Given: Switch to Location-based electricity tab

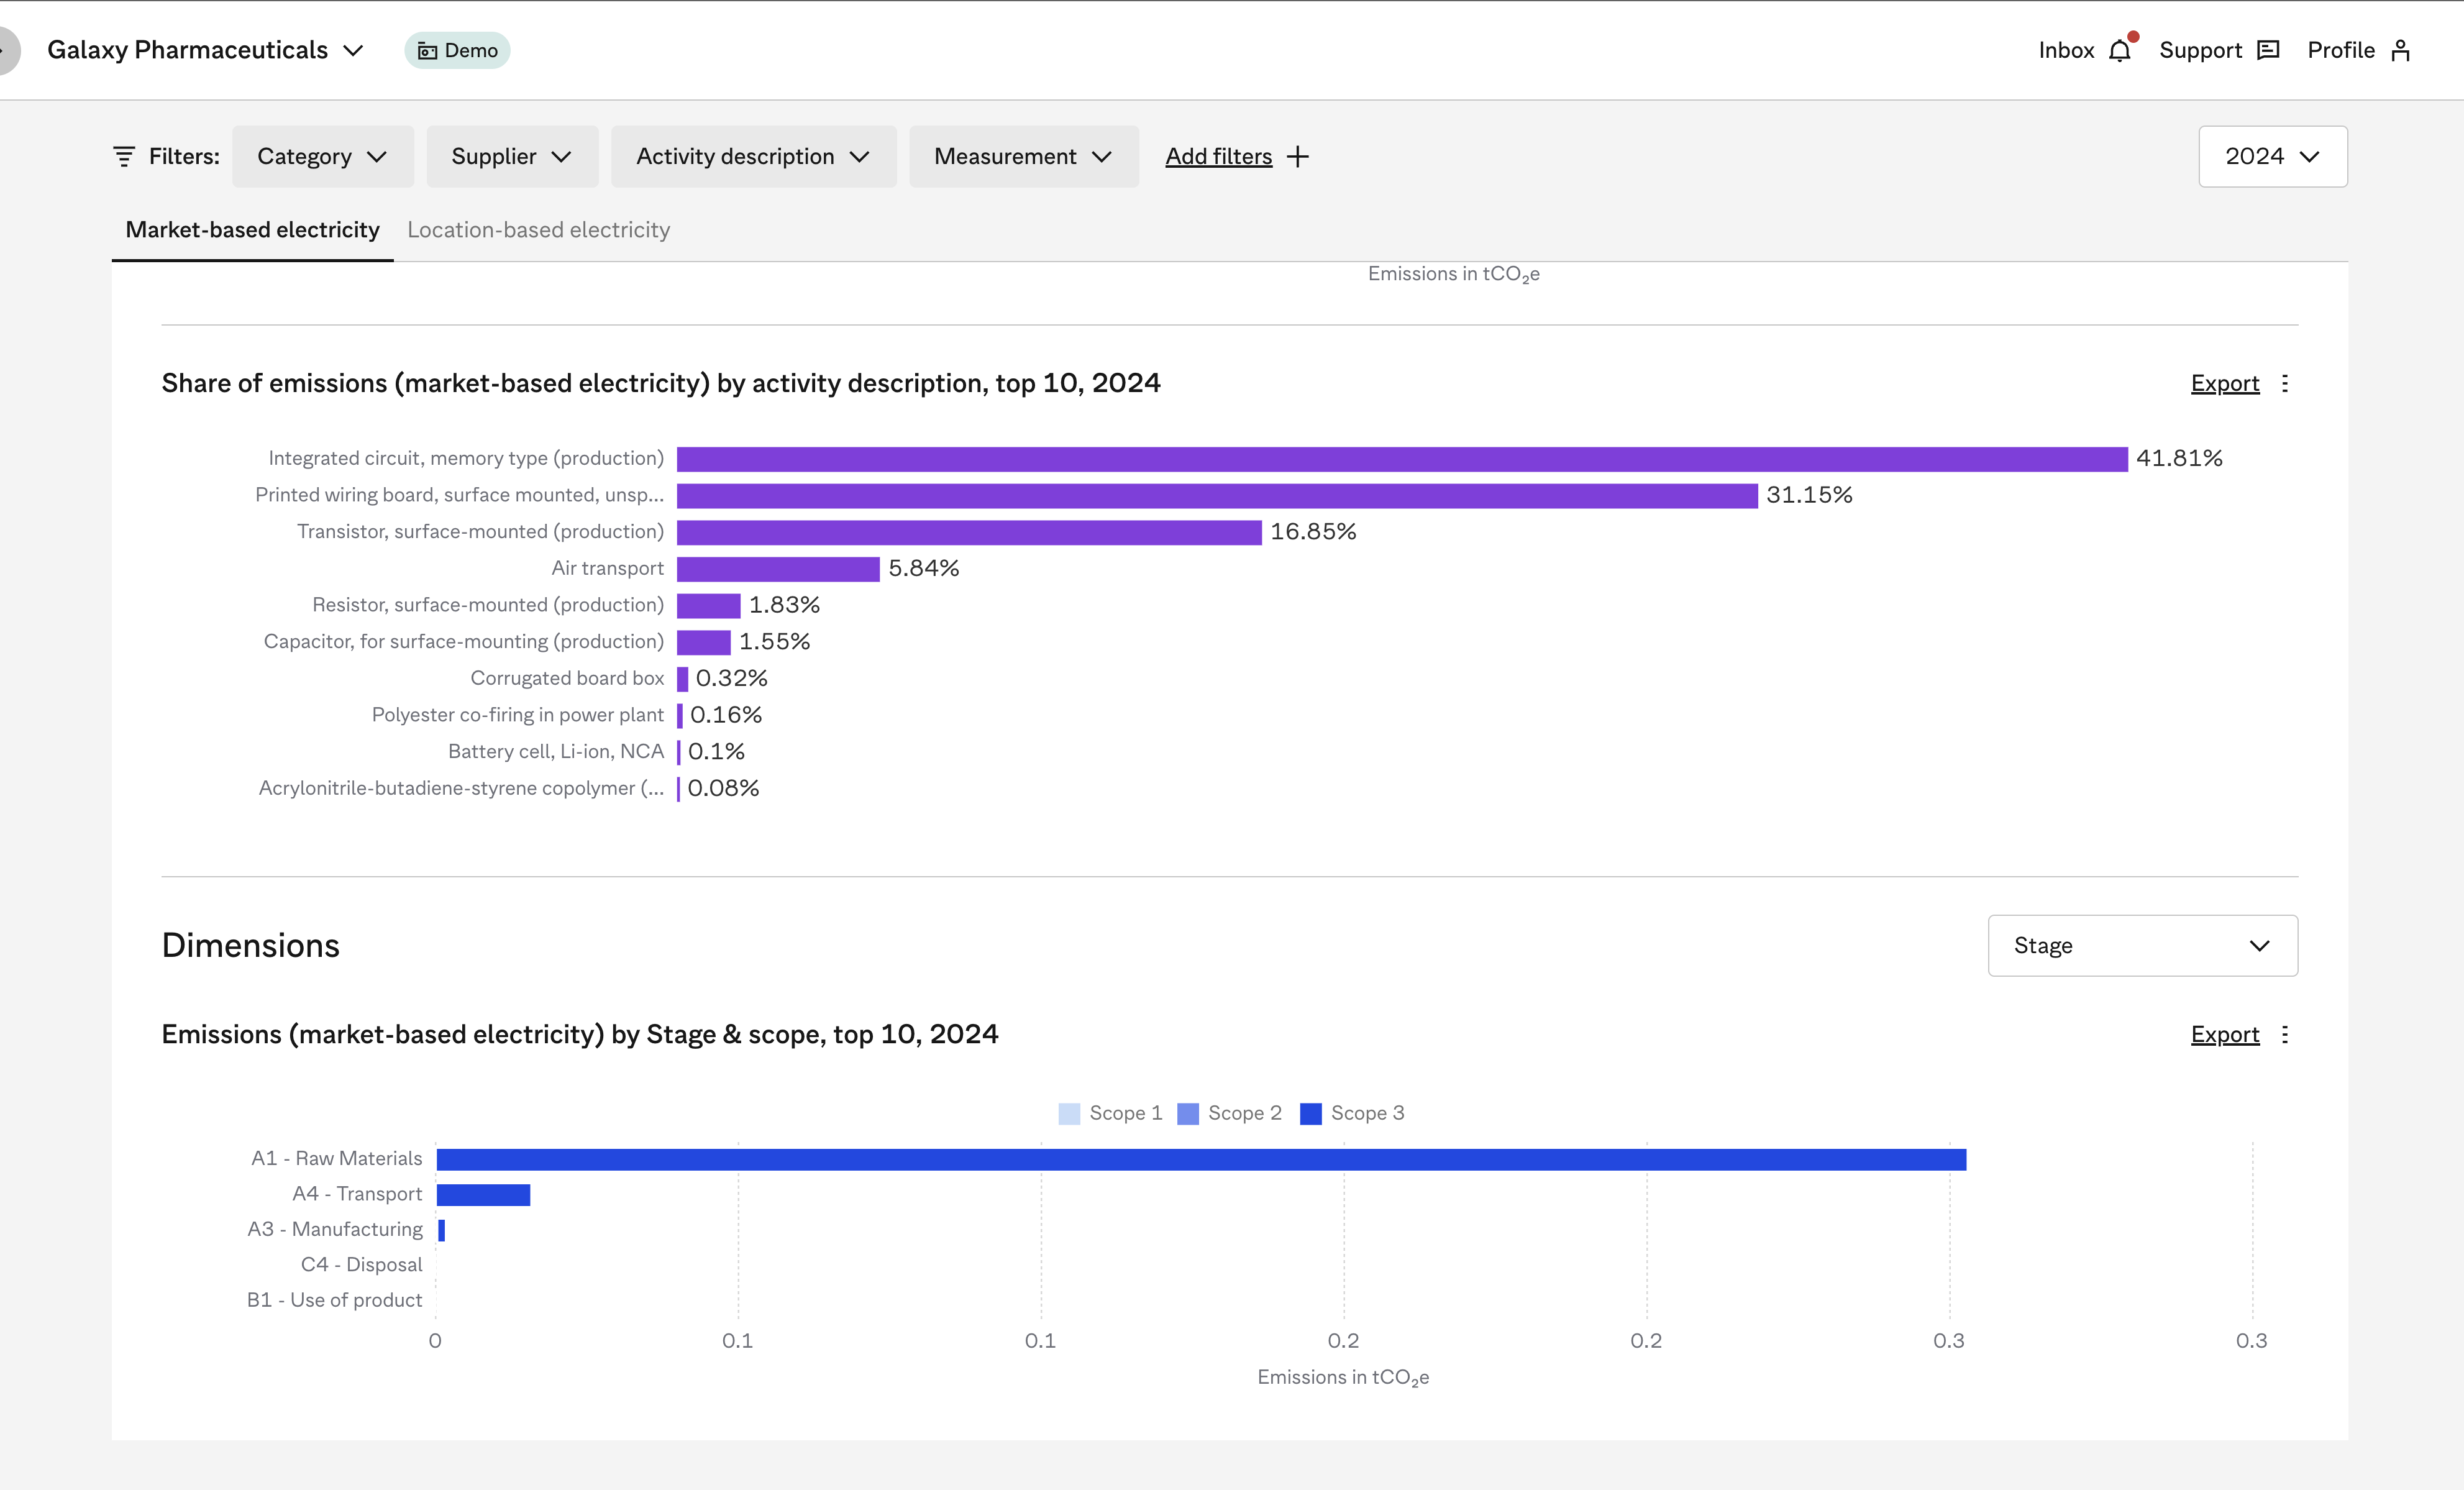Looking at the screenshot, I should coord(538,230).
